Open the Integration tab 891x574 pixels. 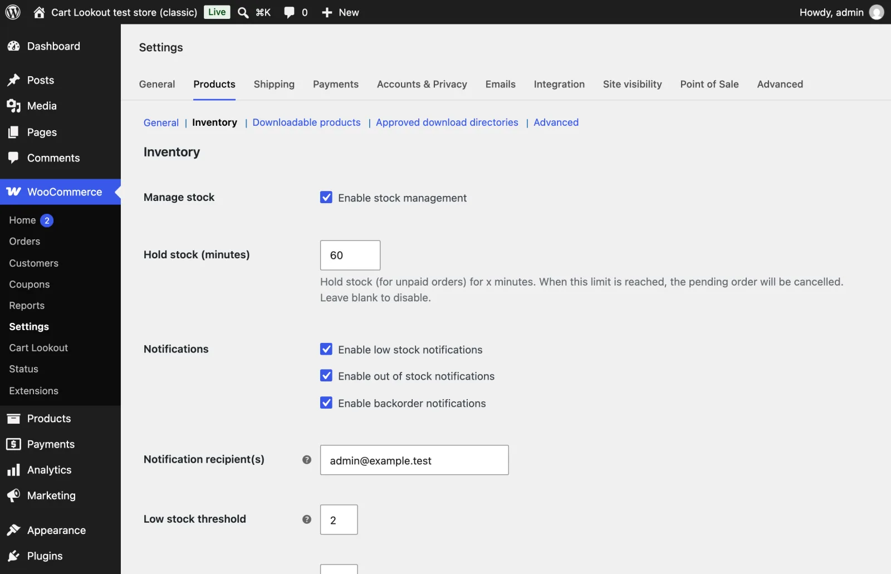tap(559, 84)
